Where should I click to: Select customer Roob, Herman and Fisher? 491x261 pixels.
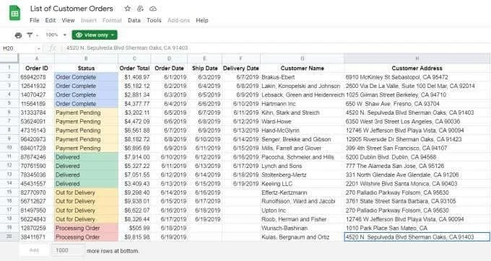[302, 219]
